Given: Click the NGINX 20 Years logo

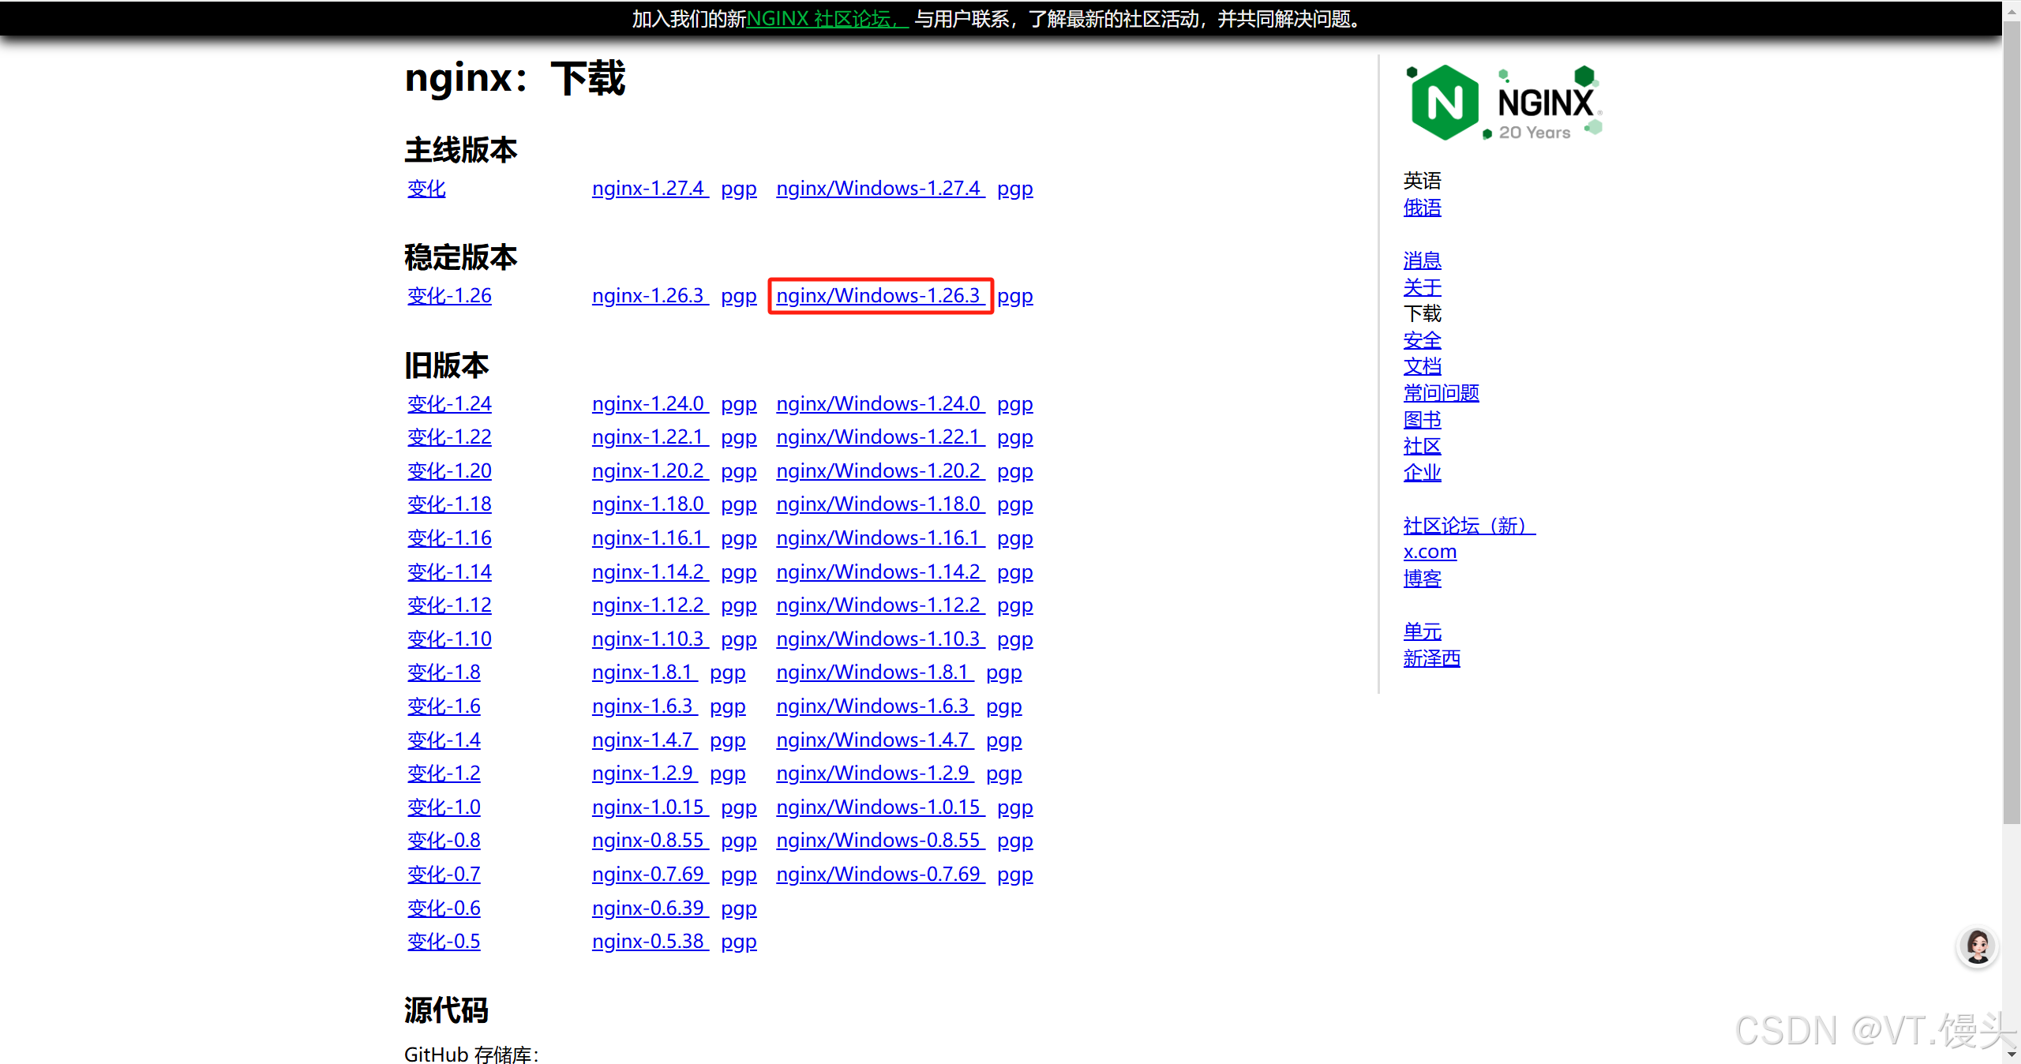Looking at the screenshot, I should [x=1504, y=103].
